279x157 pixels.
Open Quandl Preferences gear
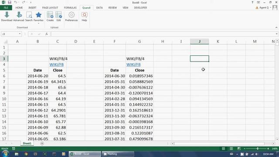pyautogui.click(x=71, y=17)
